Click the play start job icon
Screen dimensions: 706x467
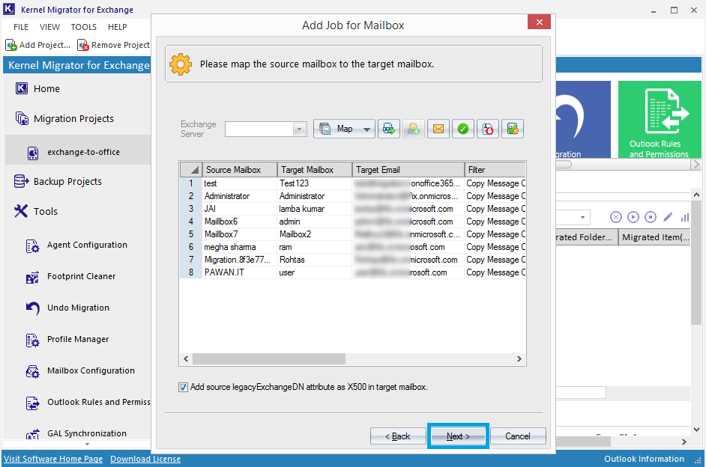(633, 218)
